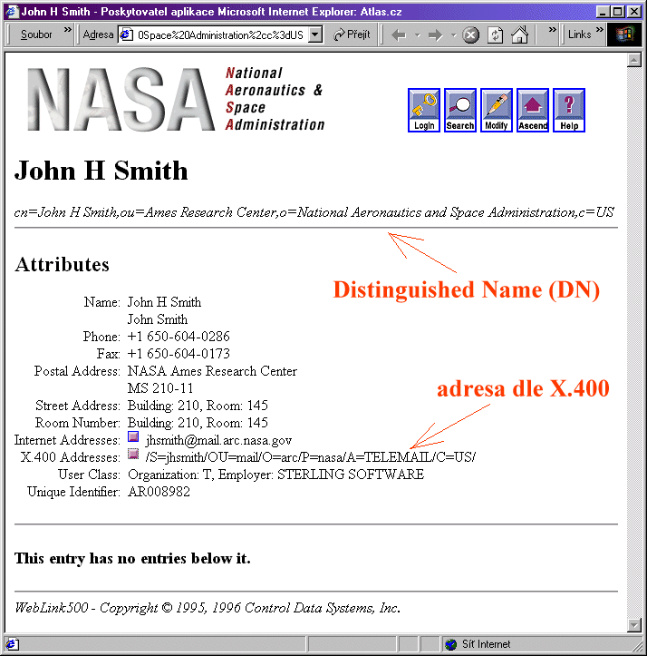The image size is (647, 656).
Task: Click the distinguished name line starting cn=John H Smith
Action: tap(314, 212)
